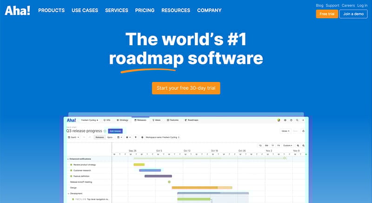Select the Design row in the list
372x203 pixels.
[x=73, y=188]
